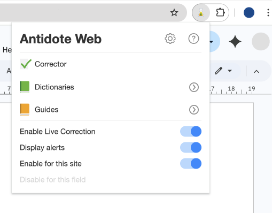Click the Antidote flask extension icon
This screenshot has width=272, height=213.
click(201, 13)
